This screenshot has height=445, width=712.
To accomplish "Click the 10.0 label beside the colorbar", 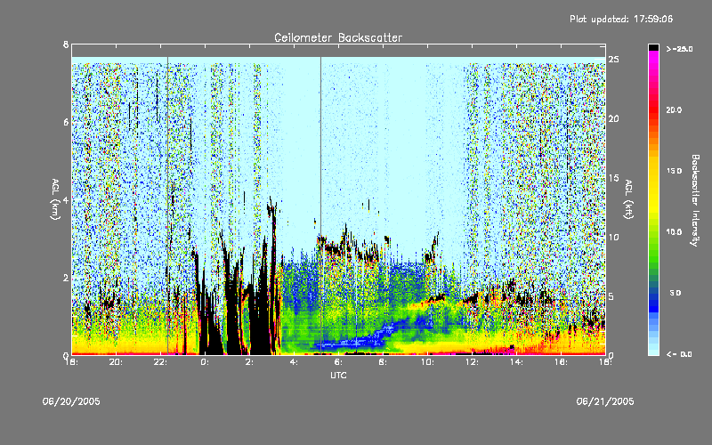I will [674, 232].
